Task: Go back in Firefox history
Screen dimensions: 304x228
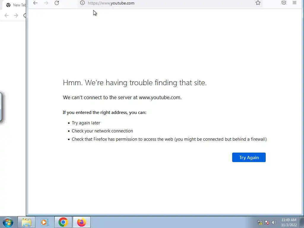Action: (x=35, y=3)
